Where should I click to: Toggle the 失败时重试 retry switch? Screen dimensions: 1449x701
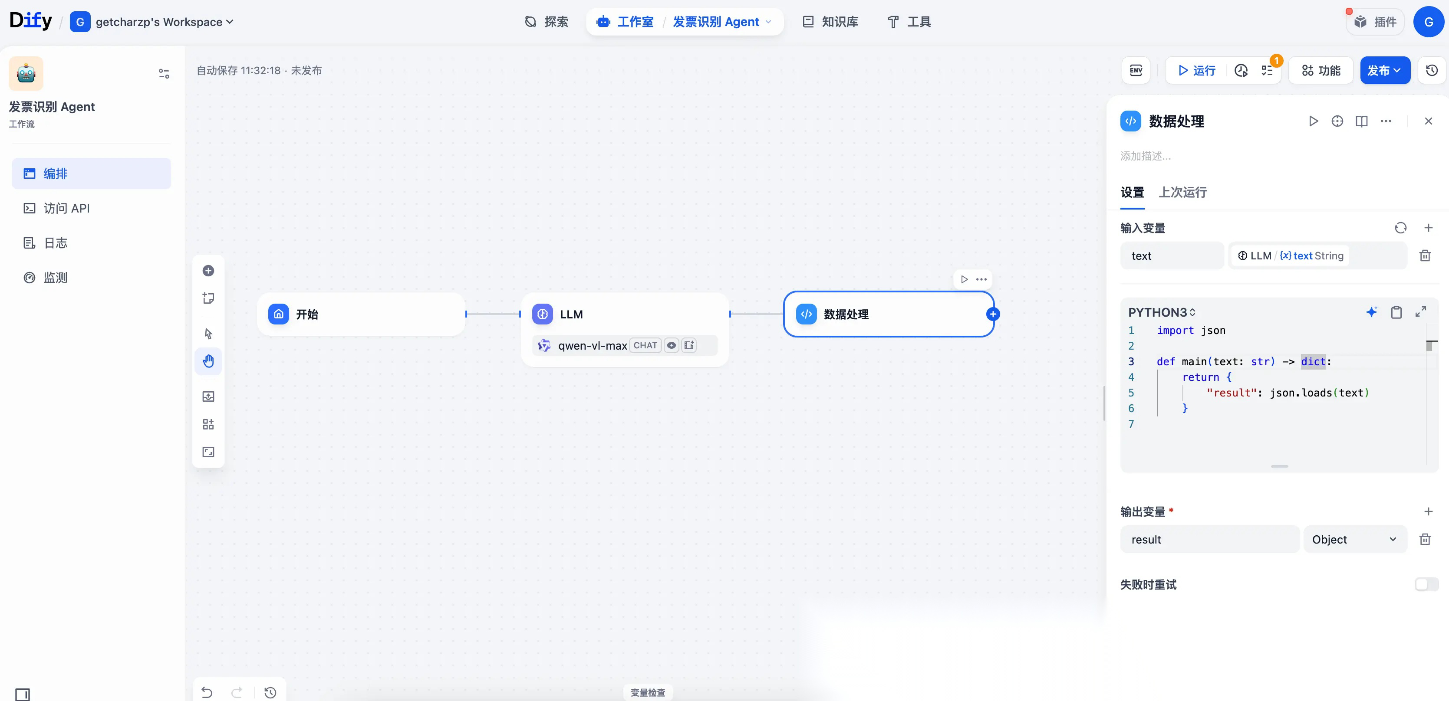[1426, 585]
